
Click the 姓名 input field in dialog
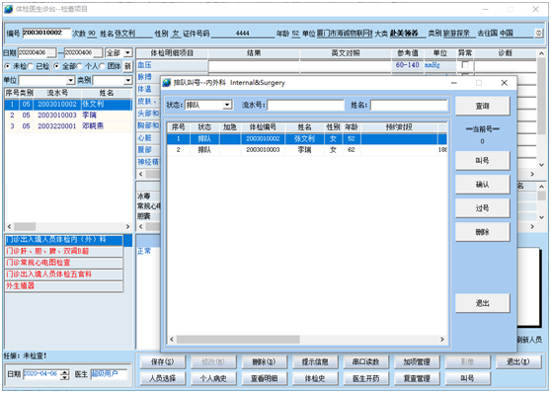tap(409, 105)
